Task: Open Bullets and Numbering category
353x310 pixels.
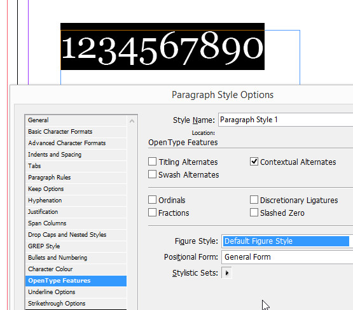Action: click(x=76, y=258)
